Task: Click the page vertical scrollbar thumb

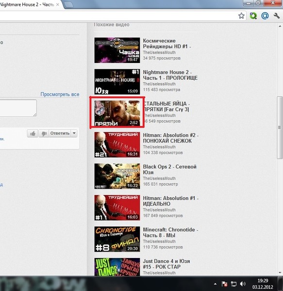Action: (280, 127)
